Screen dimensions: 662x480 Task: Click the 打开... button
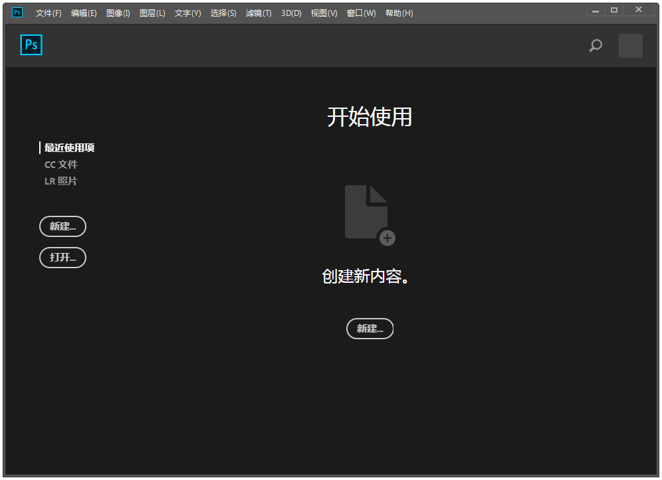[63, 258]
